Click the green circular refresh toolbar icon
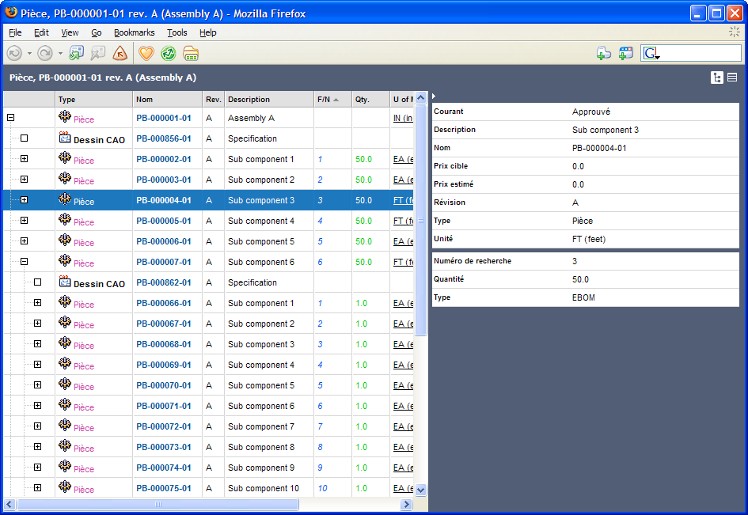Screen dimensions: 748x515 (168, 53)
